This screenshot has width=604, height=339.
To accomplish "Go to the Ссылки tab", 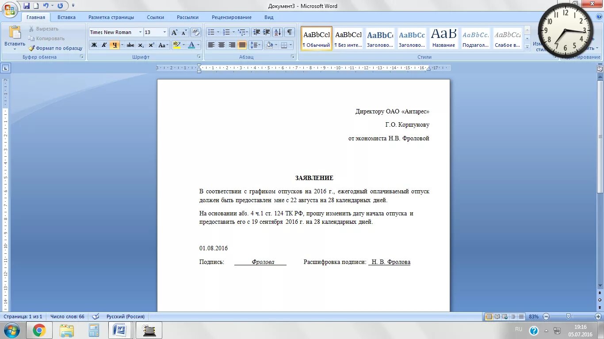I will (x=156, y=17).
